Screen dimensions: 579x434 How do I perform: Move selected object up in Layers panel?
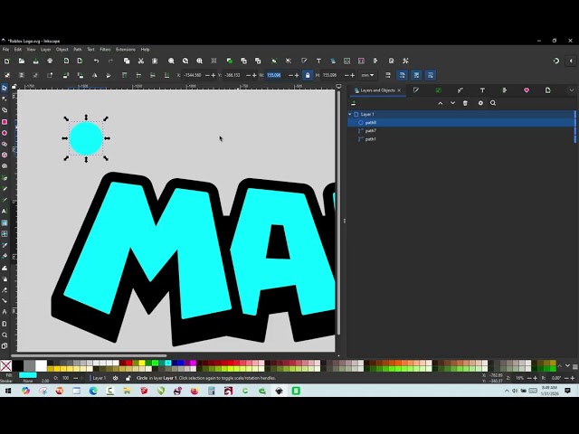tap(441, 103)
